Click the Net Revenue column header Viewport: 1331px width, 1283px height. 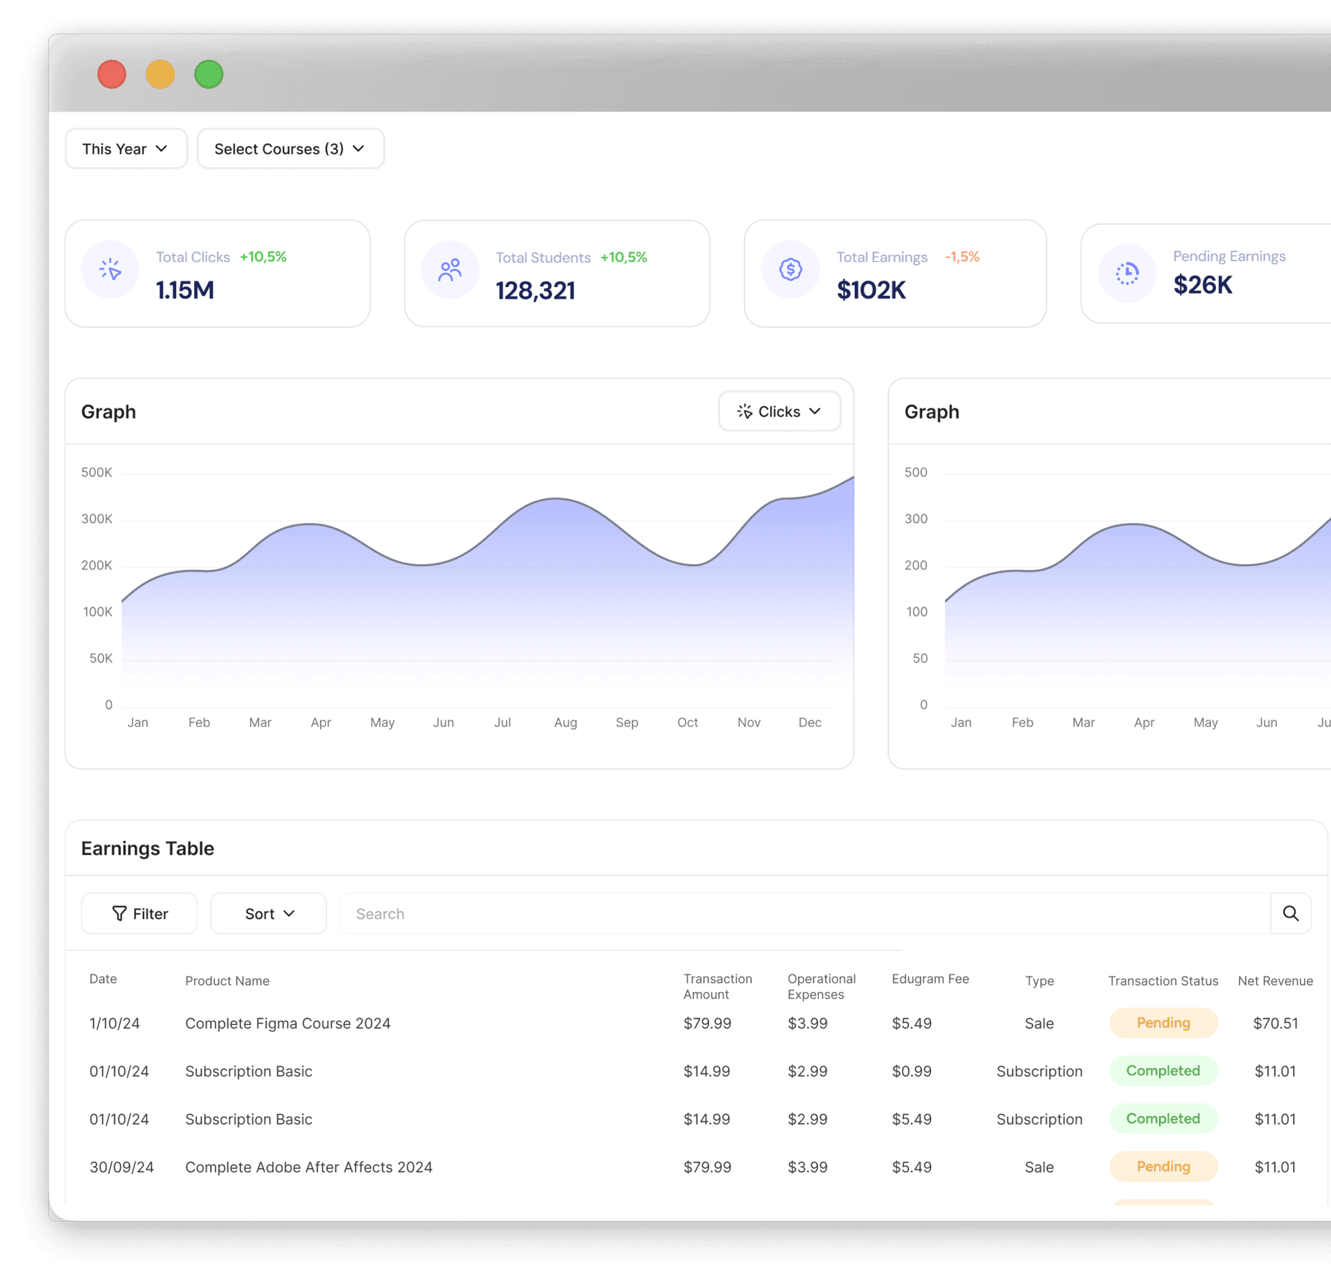(x=1275, y=981)
